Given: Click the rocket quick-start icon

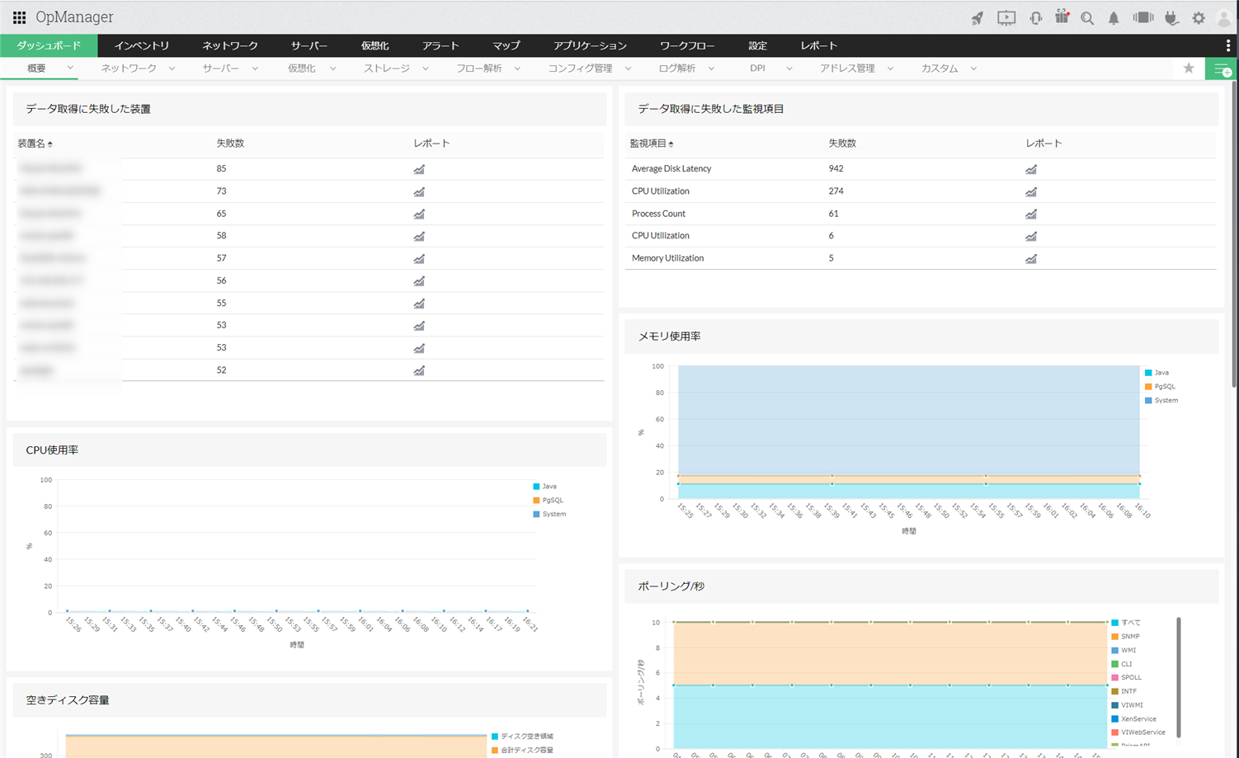Looking at the screenshot, I should coord(978,18).
